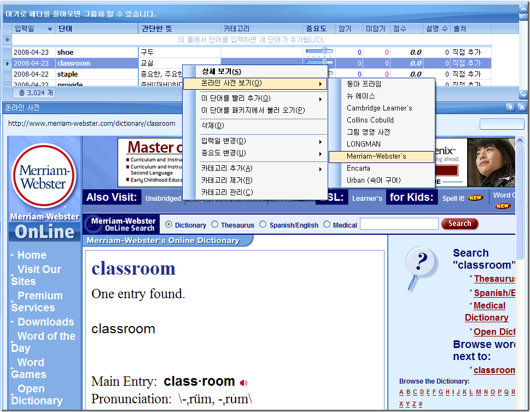Click the Learner's link
The height and width of the screenshot is (412, 530).
367,199
